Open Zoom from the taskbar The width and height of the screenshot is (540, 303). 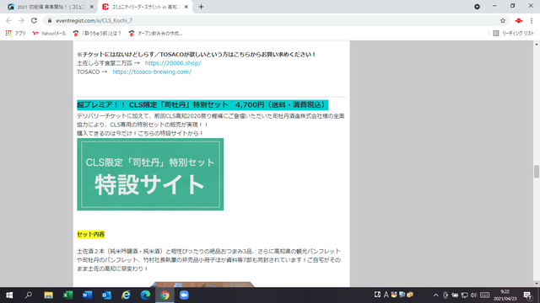(184, 295)
